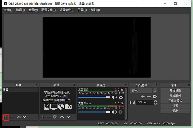Image resolution: width=193 pixels, height=128 pixels.
Task: Open the 场景集合(S) menu
Action: coord(67,10)
